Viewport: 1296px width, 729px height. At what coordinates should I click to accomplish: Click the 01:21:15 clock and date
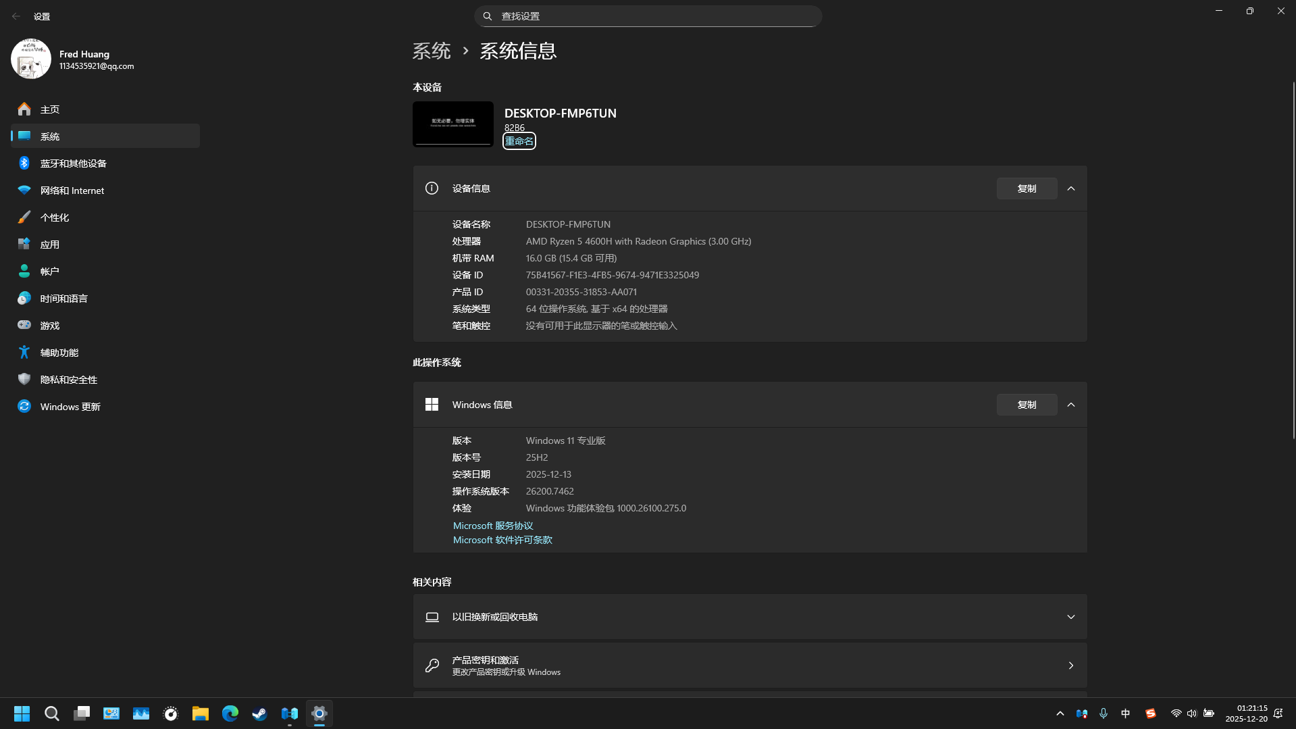1247,713
